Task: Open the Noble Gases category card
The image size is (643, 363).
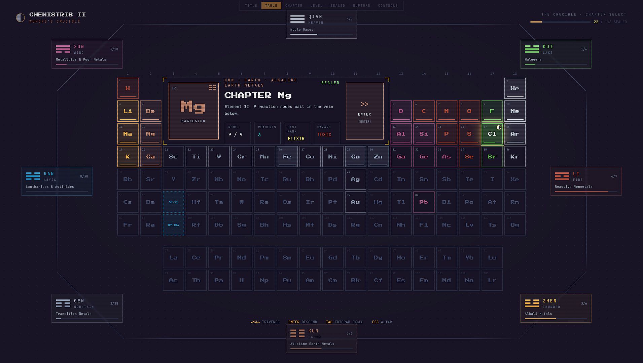Action: pyautogui.click(x=321, y=24)
